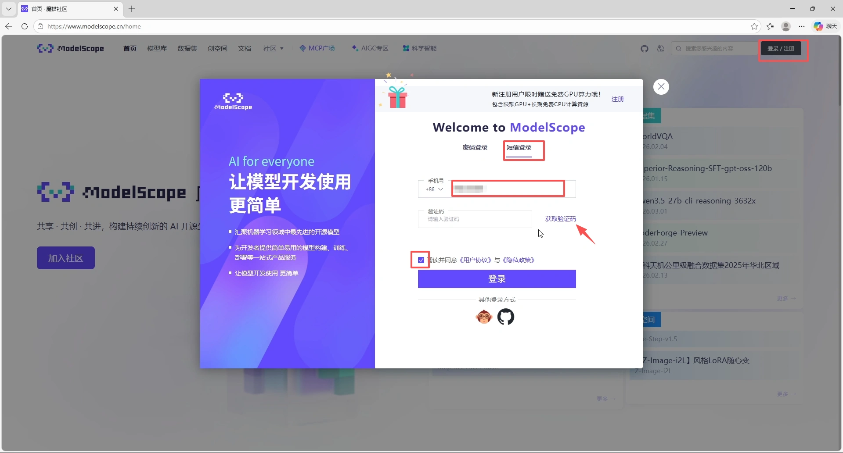Open the tab search chevron in the title bar
The width and height of the screenshot is (843, 453).
pyautogui.click(x=8, y=9)
